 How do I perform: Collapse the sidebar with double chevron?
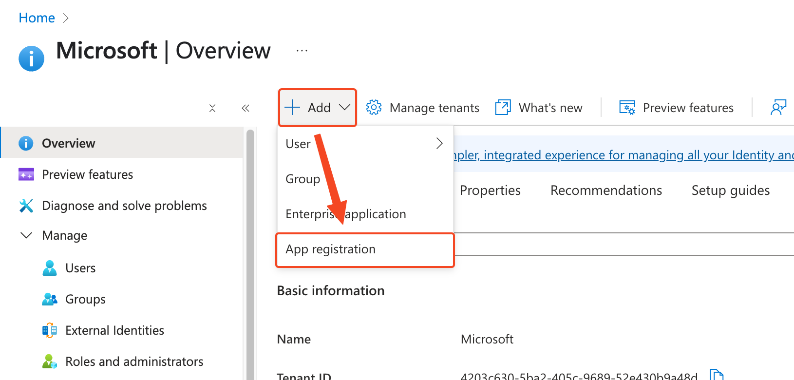coord(246,108)
